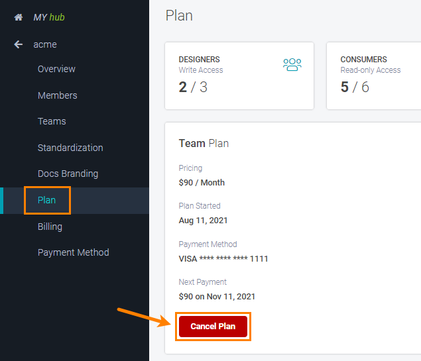Click the Designers 2 / 3 count

[x=193, y=87]
